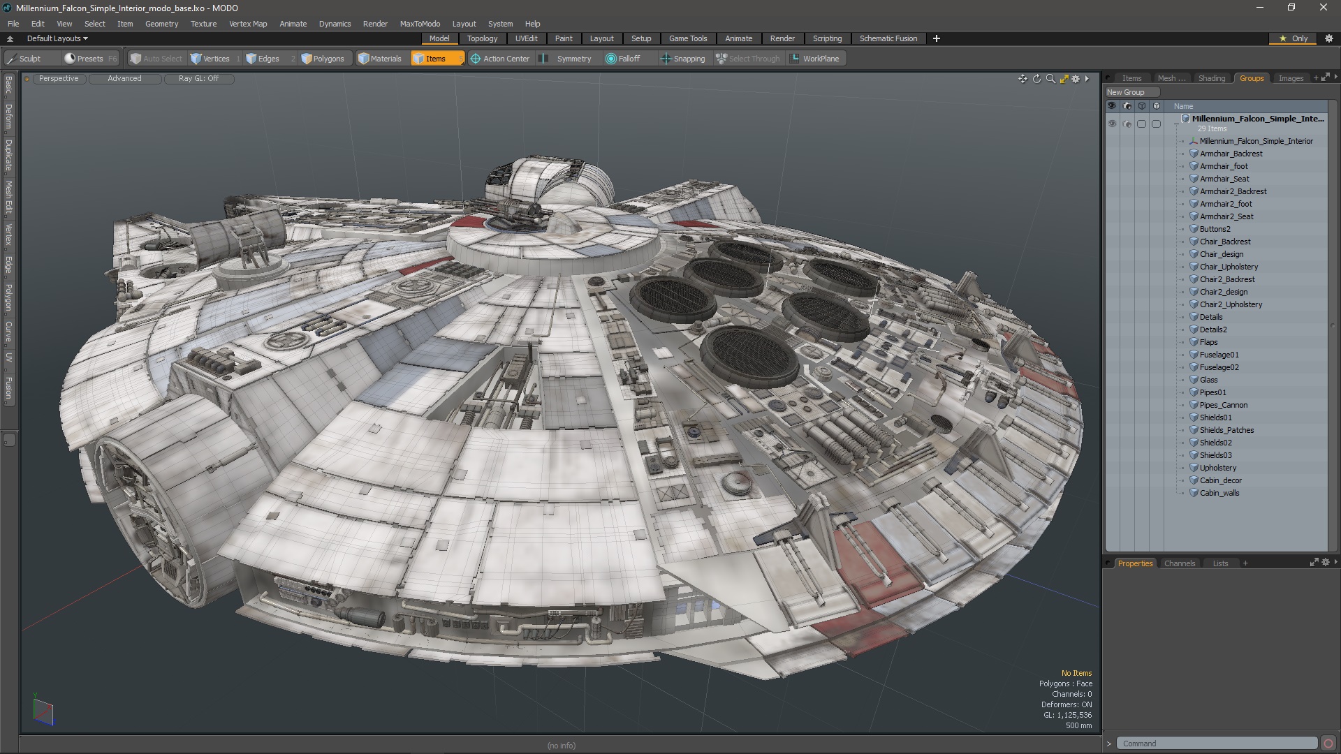Click the Command input field
The image size is (1341, 754).
[1217, 744]
